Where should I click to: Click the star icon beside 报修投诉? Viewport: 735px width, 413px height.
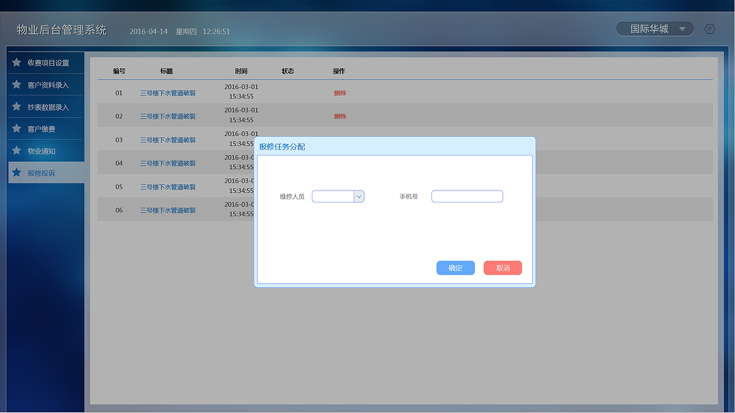click(16, 172)
